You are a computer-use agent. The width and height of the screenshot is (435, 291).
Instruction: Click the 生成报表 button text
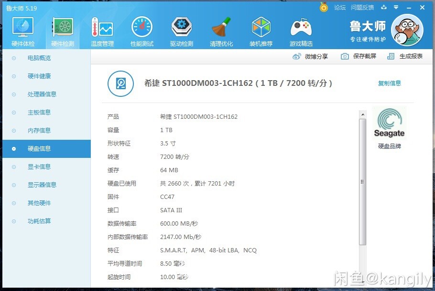[x=411, y=56]
